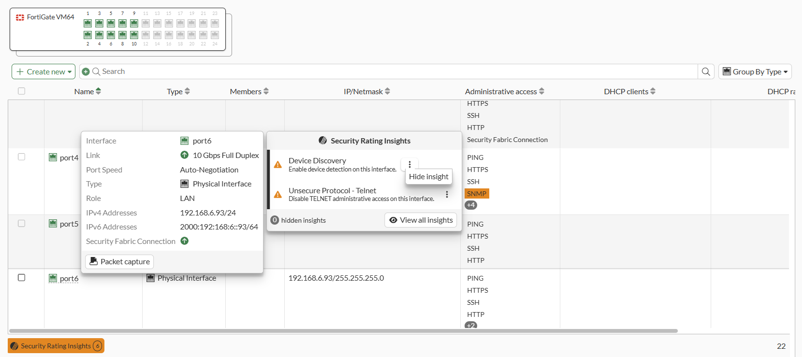Select the Hide insight menu item
802x357 pixels.
point(428,177)
